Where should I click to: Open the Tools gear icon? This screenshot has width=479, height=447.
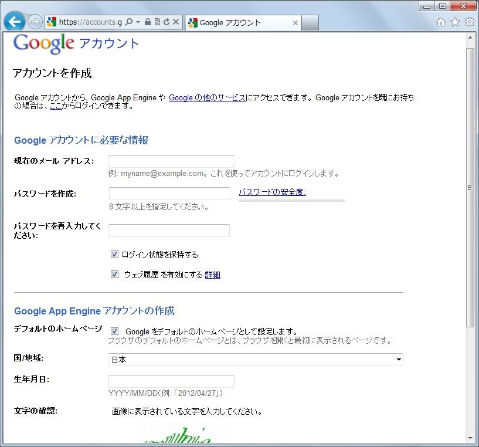pyautogui.click(x=469, y=22)
